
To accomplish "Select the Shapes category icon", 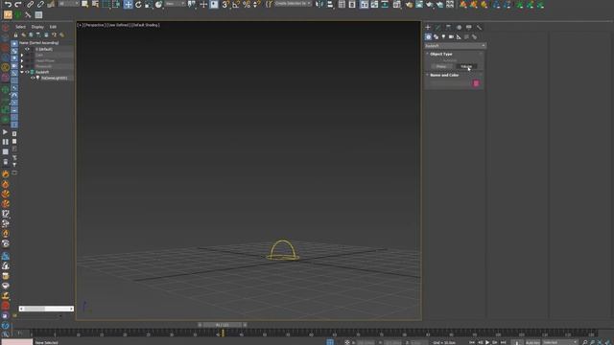I will [436, 36].
